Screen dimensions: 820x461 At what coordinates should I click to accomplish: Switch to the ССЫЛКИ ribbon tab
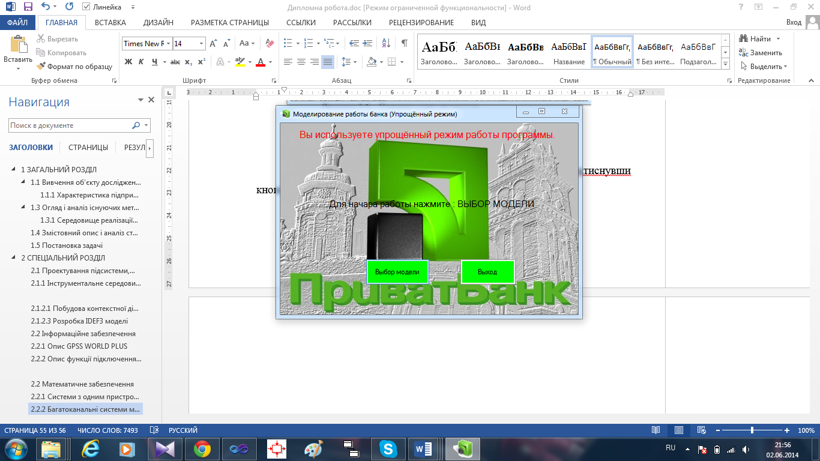coord(301,23)
